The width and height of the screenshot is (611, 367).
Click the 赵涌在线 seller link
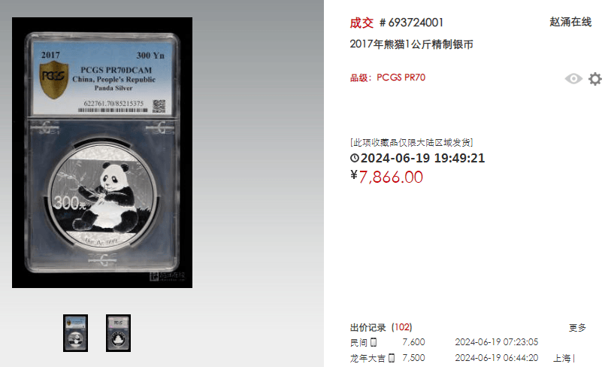[570, 22]
